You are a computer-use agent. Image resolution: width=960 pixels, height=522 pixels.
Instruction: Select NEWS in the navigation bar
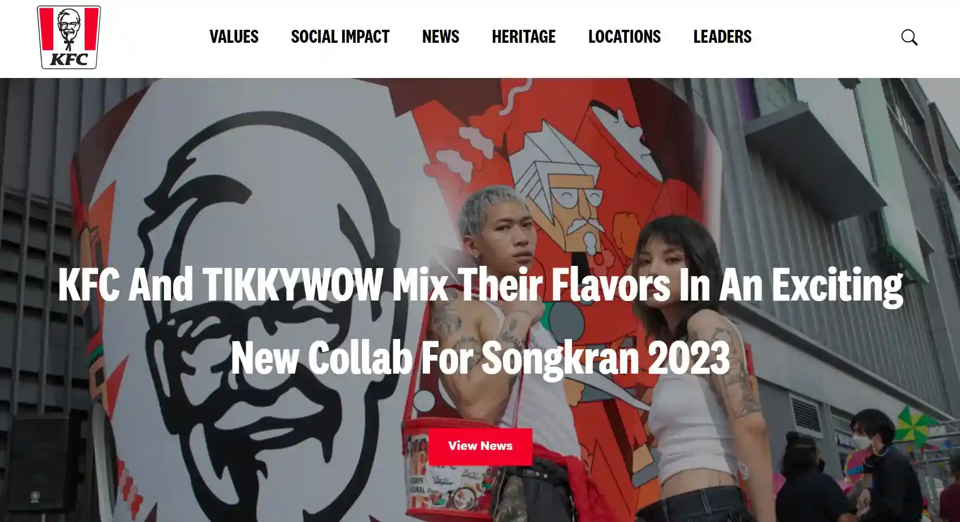(440, 37)
